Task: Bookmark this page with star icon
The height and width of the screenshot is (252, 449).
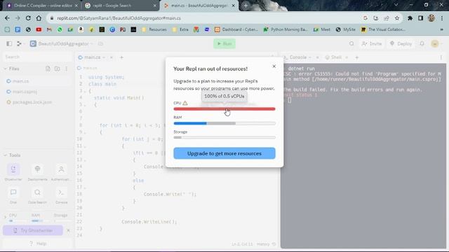Action: pyautogui.click(x=397, y=18)
